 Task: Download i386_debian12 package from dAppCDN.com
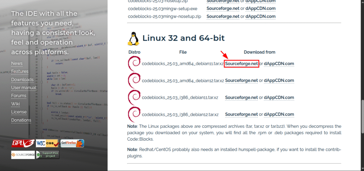pyautogui.click(x=279, y=114)
